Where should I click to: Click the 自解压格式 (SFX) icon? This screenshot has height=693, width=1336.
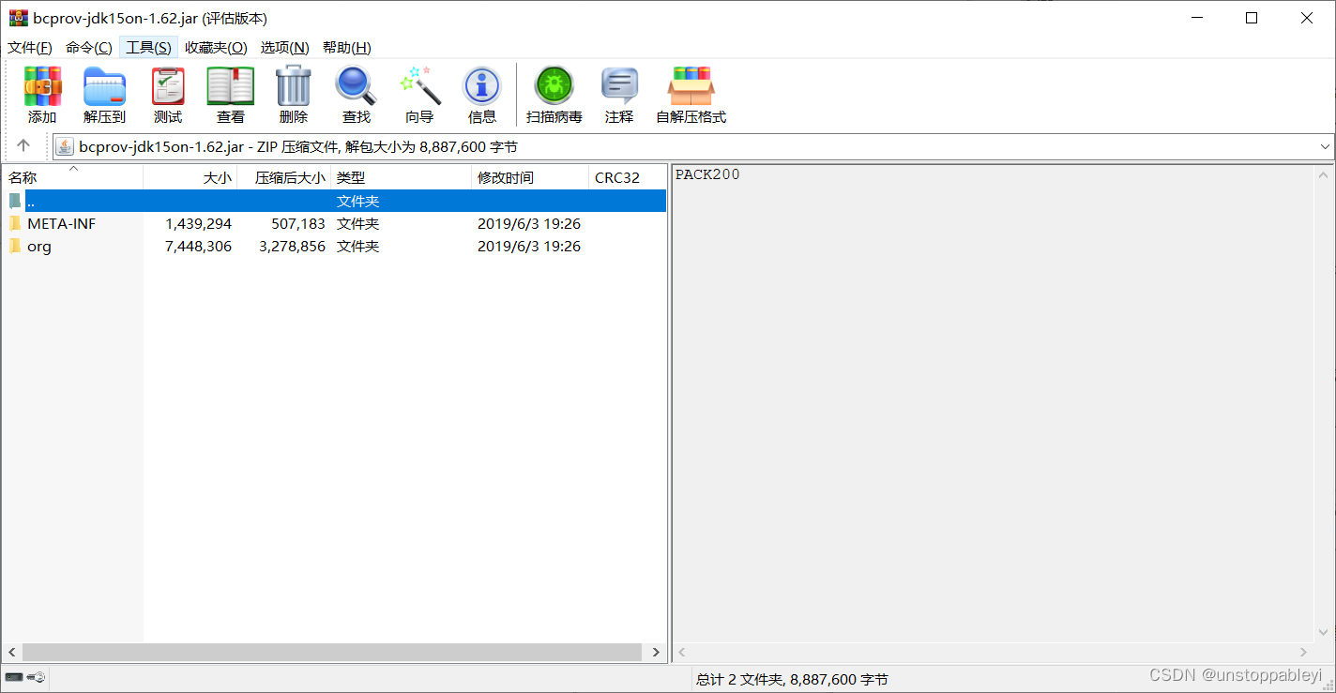pyautogui.click(x=691, y=86)
